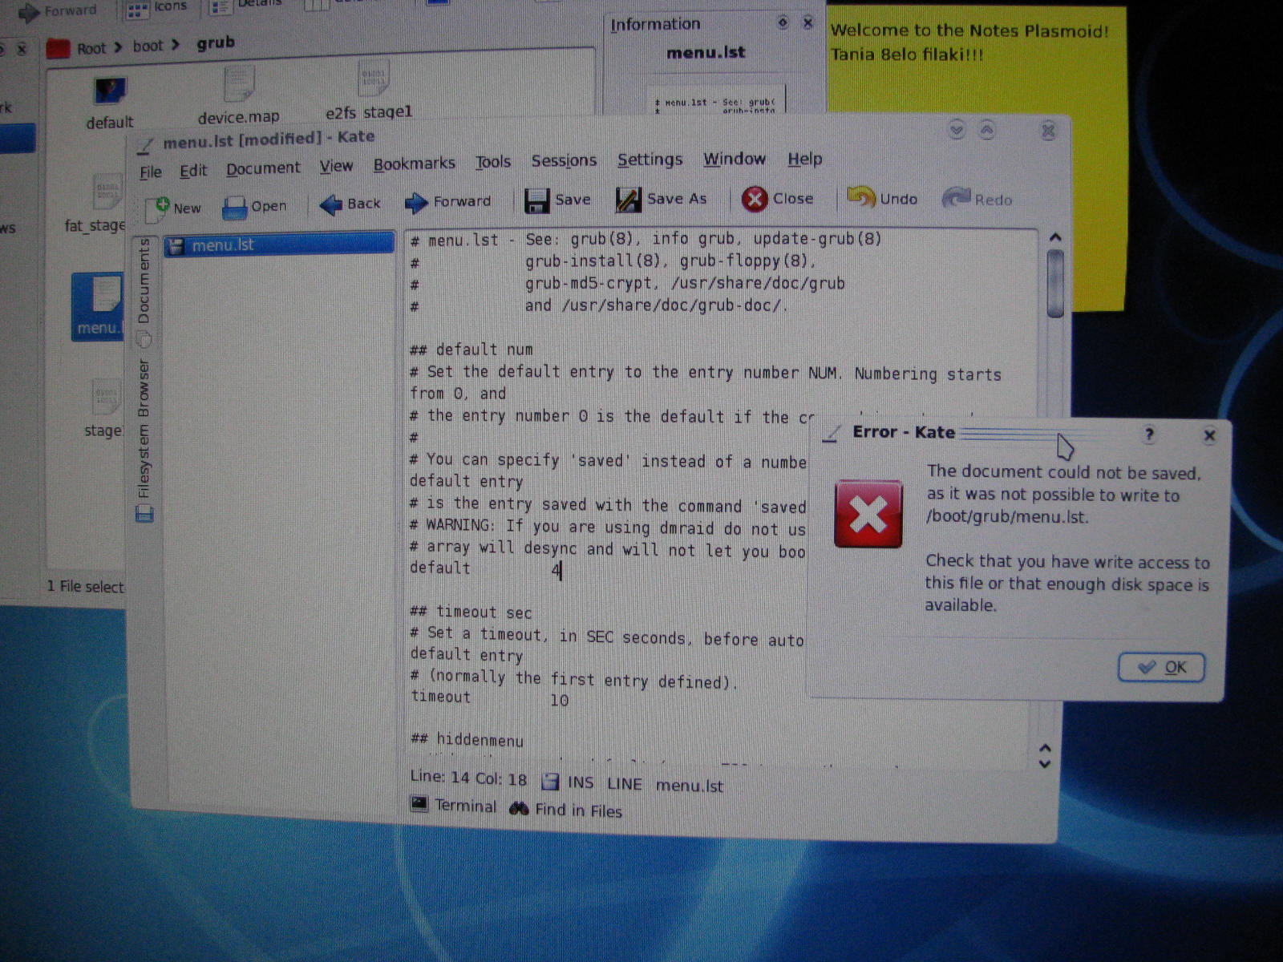This screenshot has width=1283, height=962.
Task: Open the View menu
Action: click(x=336, y=166)
